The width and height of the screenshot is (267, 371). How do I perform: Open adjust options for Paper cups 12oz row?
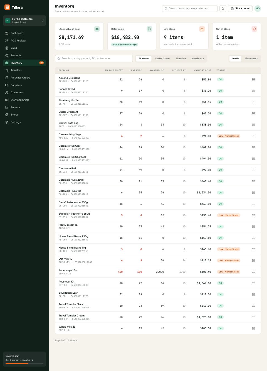click(253, 272)
